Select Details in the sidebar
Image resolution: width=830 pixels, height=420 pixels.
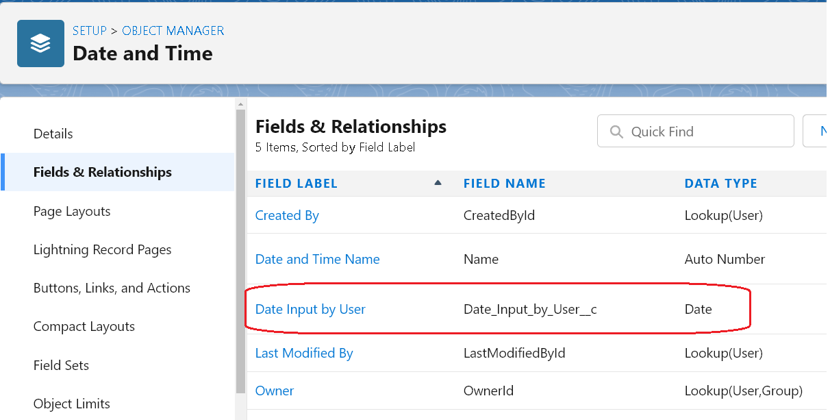pyautogui.click(x=53, y=134)
